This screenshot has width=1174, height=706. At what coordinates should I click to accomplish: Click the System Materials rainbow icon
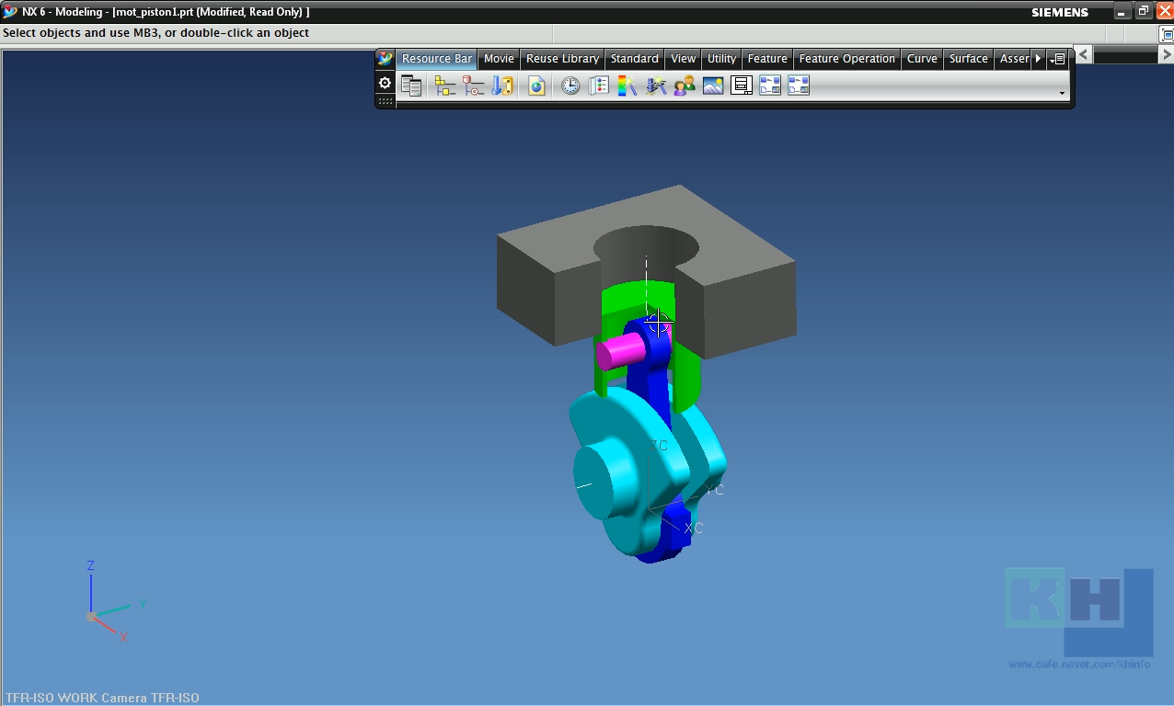[x=627, y=86]
